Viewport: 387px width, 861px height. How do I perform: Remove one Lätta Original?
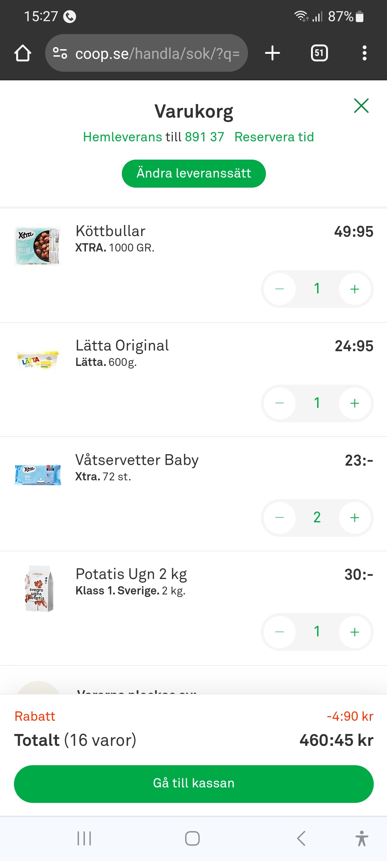click(279, 403)
